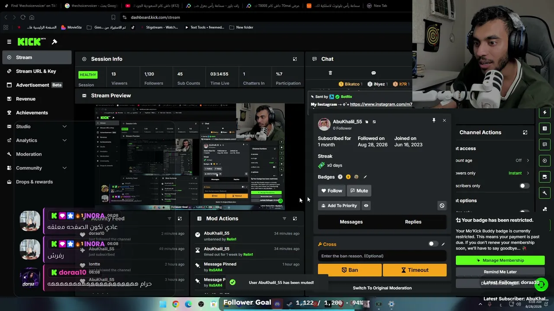Expand the Community sidebar section

[x=64, y=168]
